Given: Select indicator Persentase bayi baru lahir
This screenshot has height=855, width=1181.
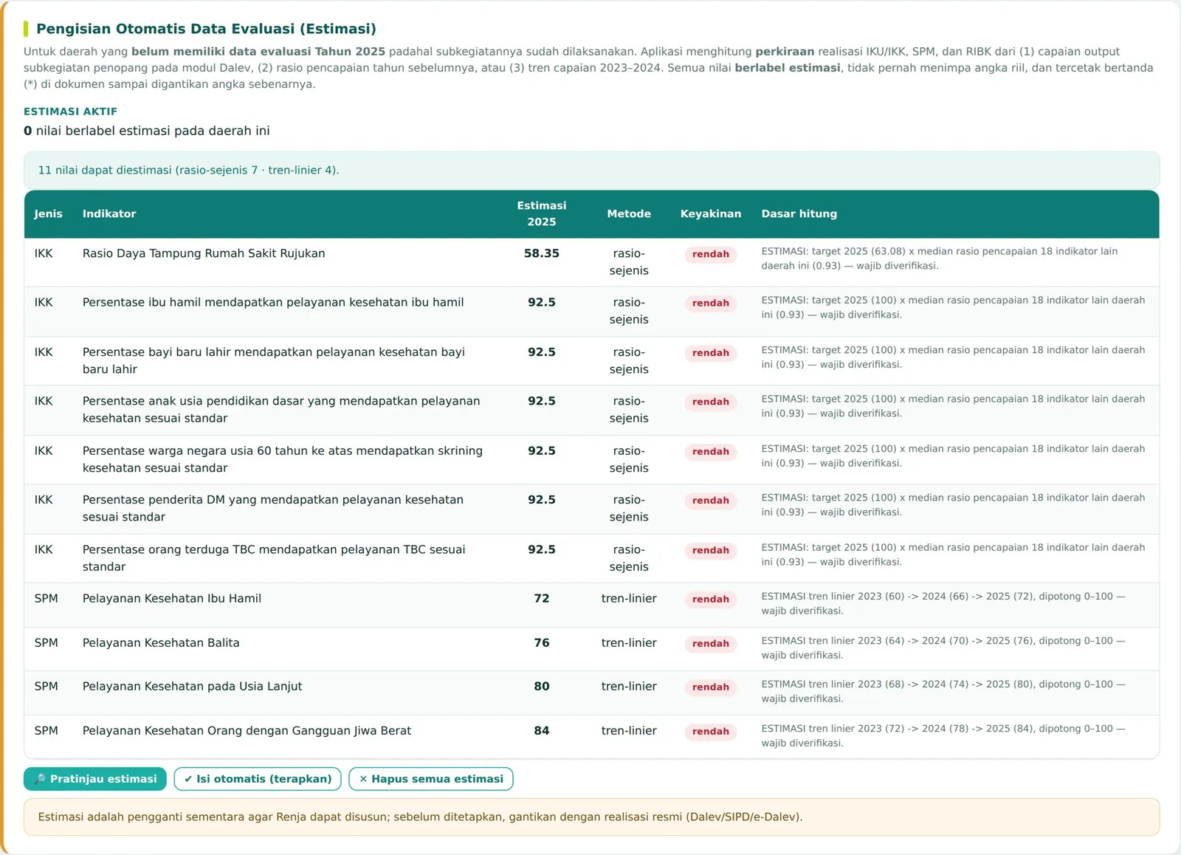Looking at the screenshot, I should tap(274, 360).
